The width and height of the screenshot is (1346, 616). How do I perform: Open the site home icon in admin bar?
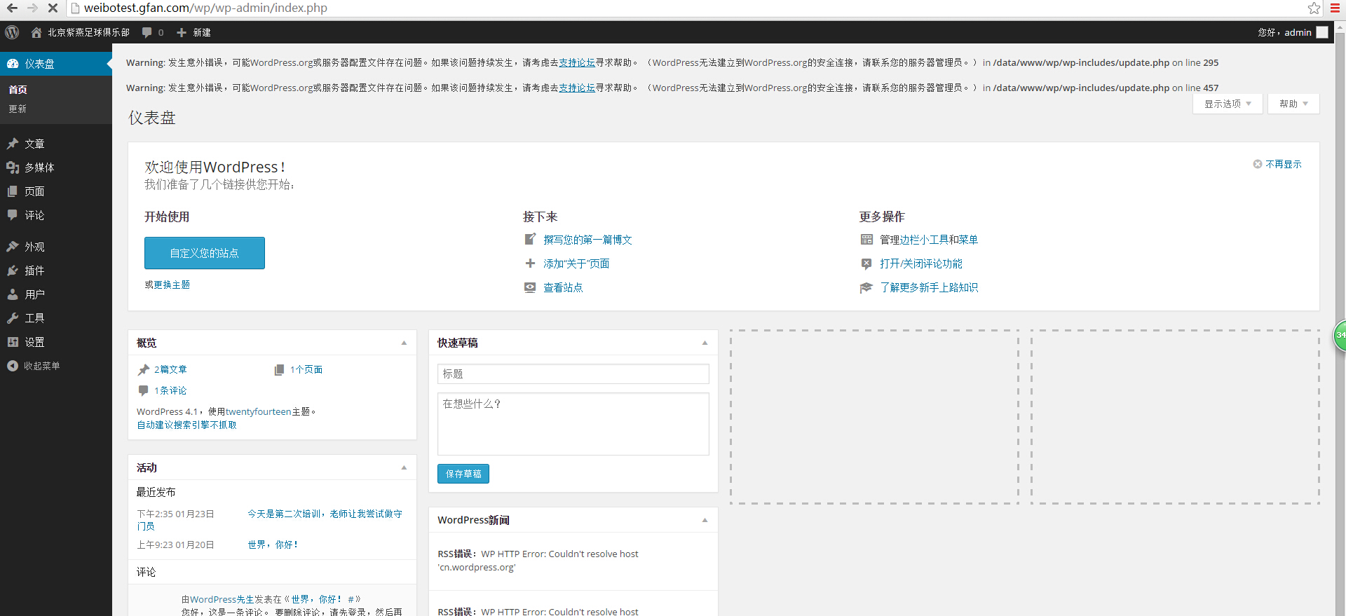coord(36,32)
